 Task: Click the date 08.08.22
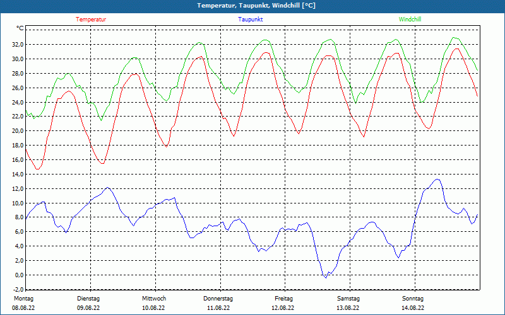click(x=23, y=308)
